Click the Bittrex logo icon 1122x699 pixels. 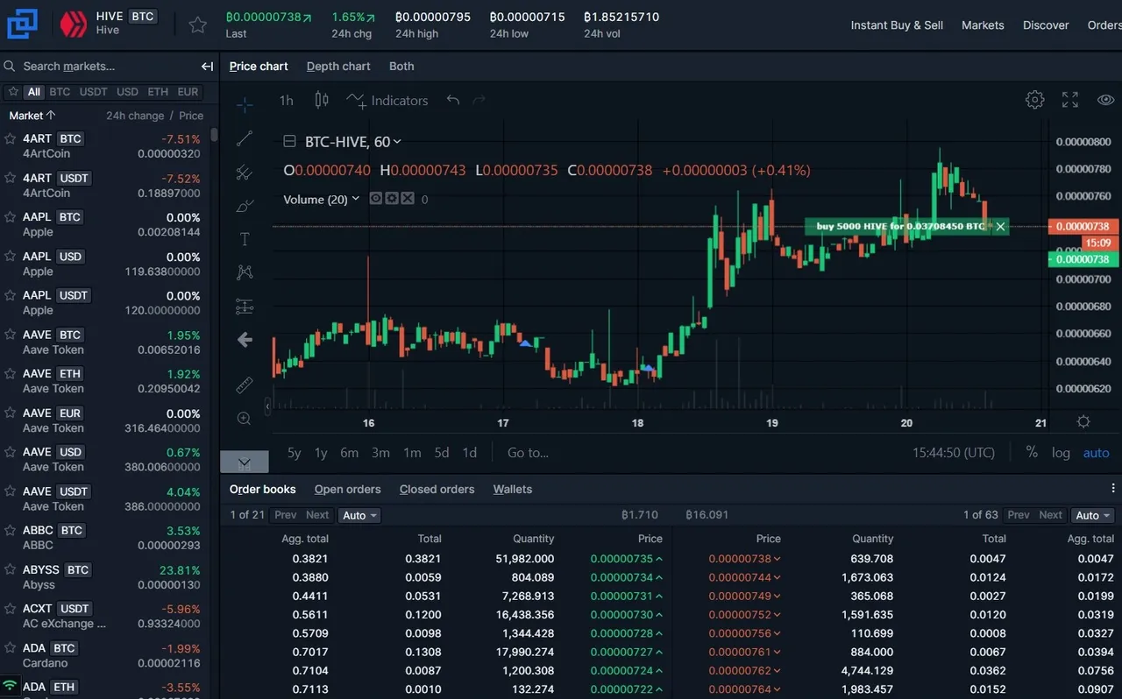coord(22,25)
